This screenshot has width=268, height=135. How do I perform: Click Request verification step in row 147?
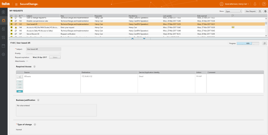(x=68, y=34)
